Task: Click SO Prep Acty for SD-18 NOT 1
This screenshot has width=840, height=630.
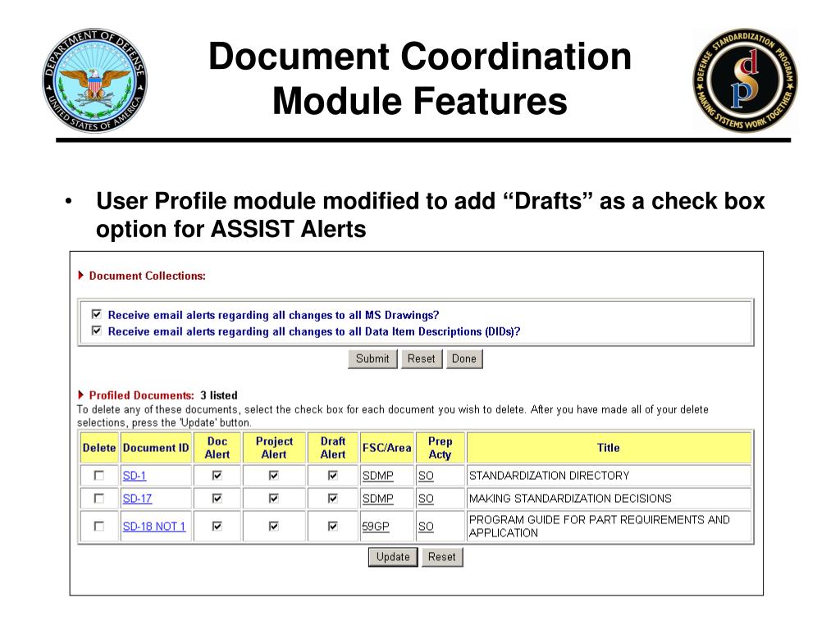Action: pyautogui.click(x=426, y=527)
